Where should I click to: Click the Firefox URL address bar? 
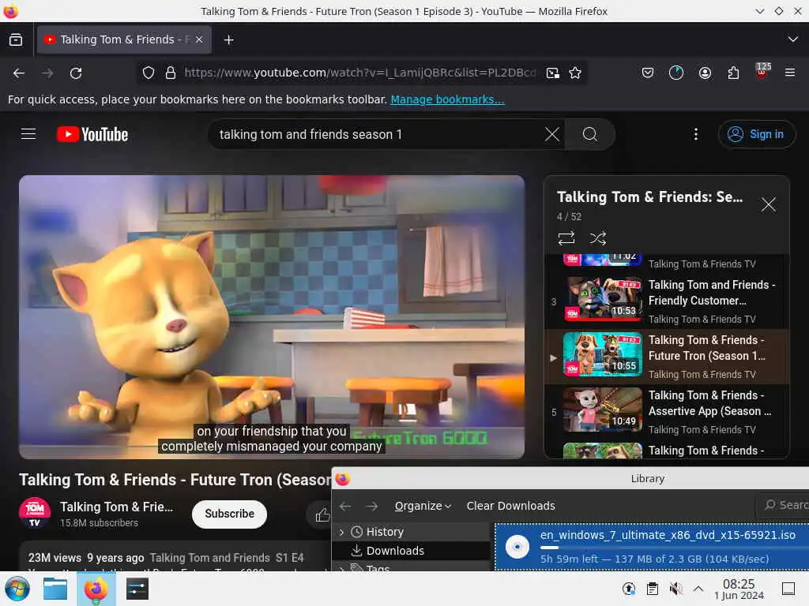(x=359, y=73)
